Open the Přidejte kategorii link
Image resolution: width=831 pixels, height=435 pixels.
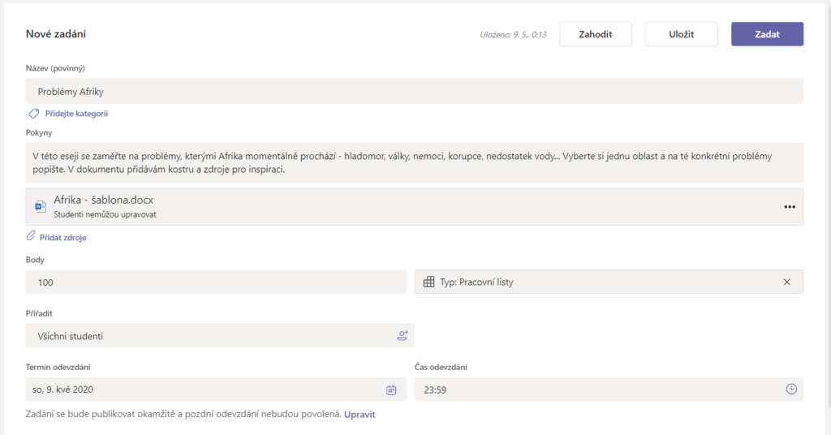pyautogui.click(x=76, y=114)
